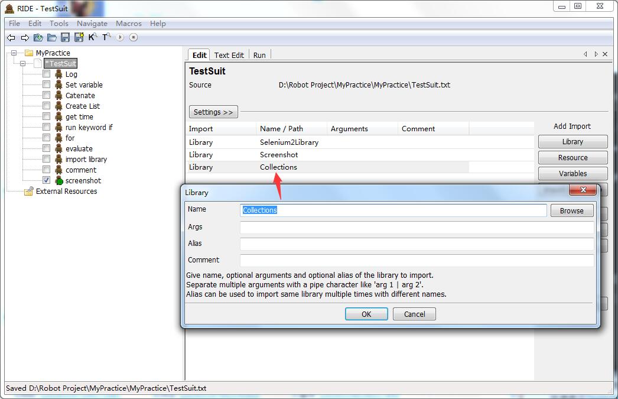Open the Macros menu
The image size is (618, 399).
[129, 24]
